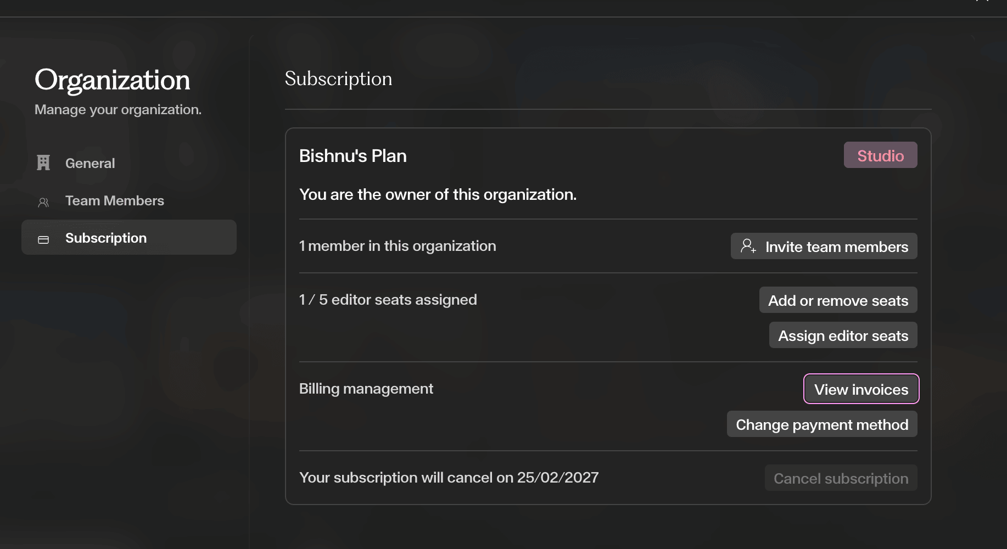Click the Bishnu's Plan title
Viewport: 1007px width, 549px height.
tap(353, 156)
